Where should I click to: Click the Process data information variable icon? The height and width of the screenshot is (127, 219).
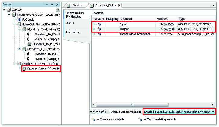(99, 34)
